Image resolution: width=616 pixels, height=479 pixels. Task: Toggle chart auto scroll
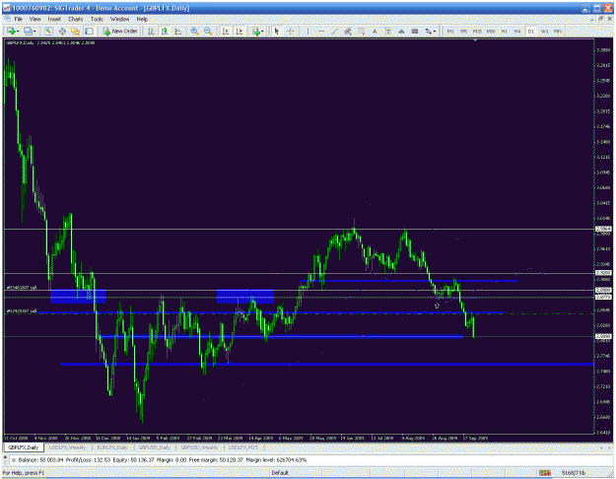[226, 31]
